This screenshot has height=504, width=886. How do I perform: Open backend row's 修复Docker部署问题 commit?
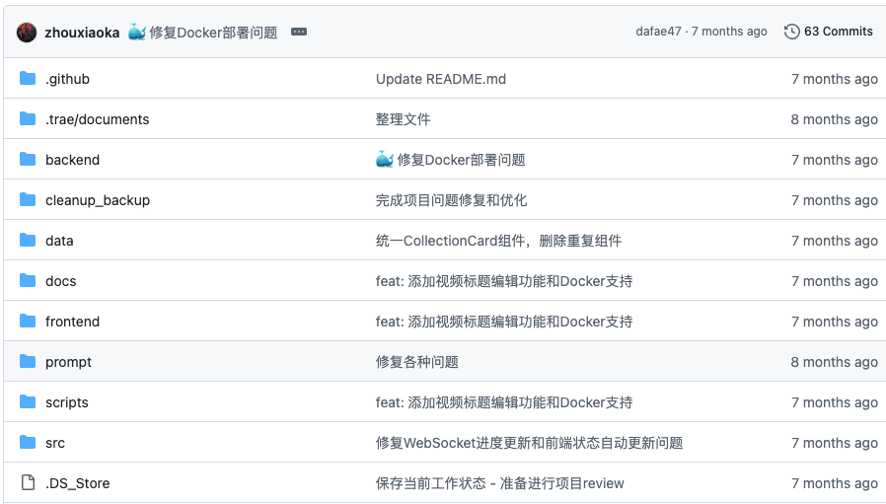[x=461, y=160]
